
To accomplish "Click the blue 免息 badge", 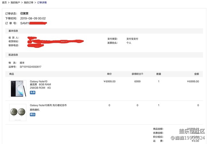I will pyautogui.click(x=33, y=92).
